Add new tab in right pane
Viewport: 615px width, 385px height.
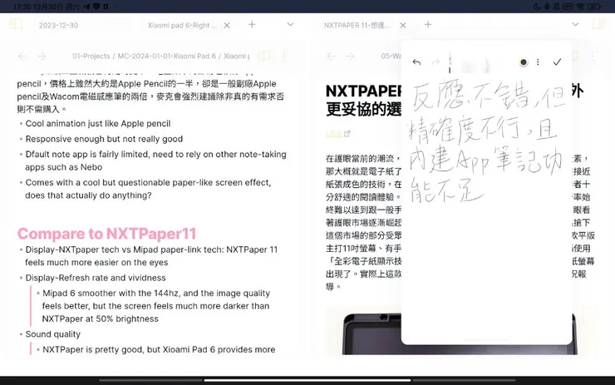[428, 24]
